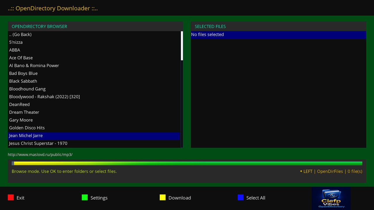
Task: Click the Select All label
Action: [x=256, y=198]
